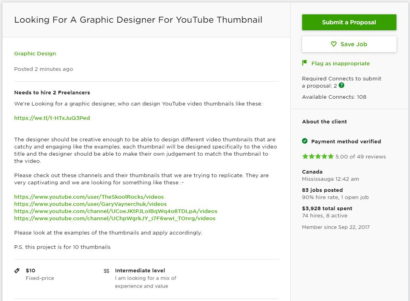410x301 pixels.
Task: Click the payment verified checkmark icon
Action: [x=305, y=141]
